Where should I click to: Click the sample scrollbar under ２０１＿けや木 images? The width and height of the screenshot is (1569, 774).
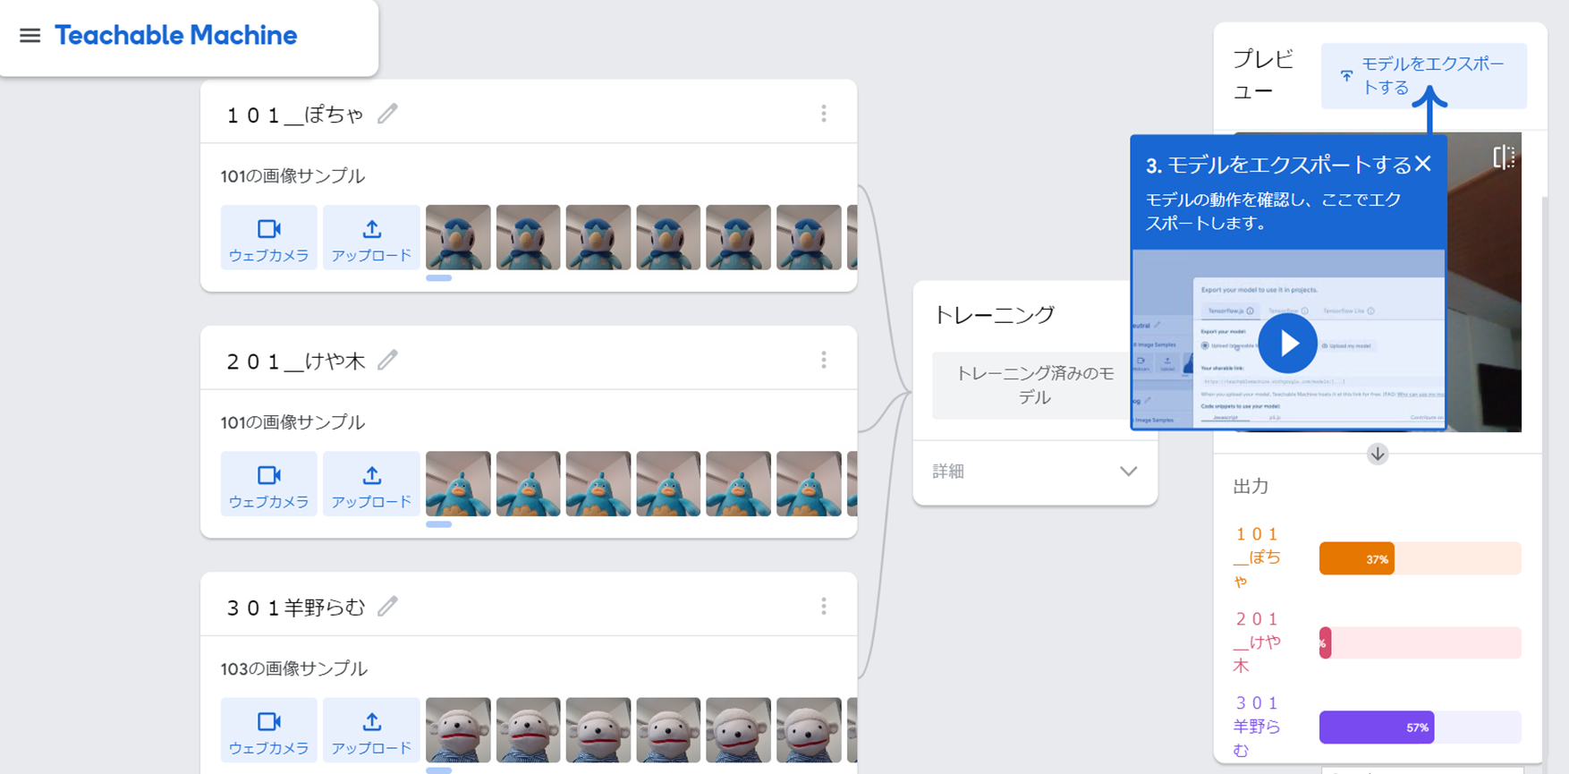[x=438, y=524]
